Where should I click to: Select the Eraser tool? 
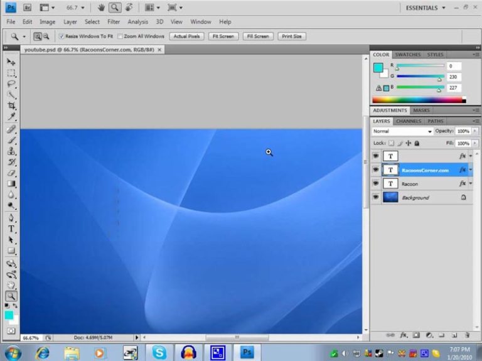[11, 173]
